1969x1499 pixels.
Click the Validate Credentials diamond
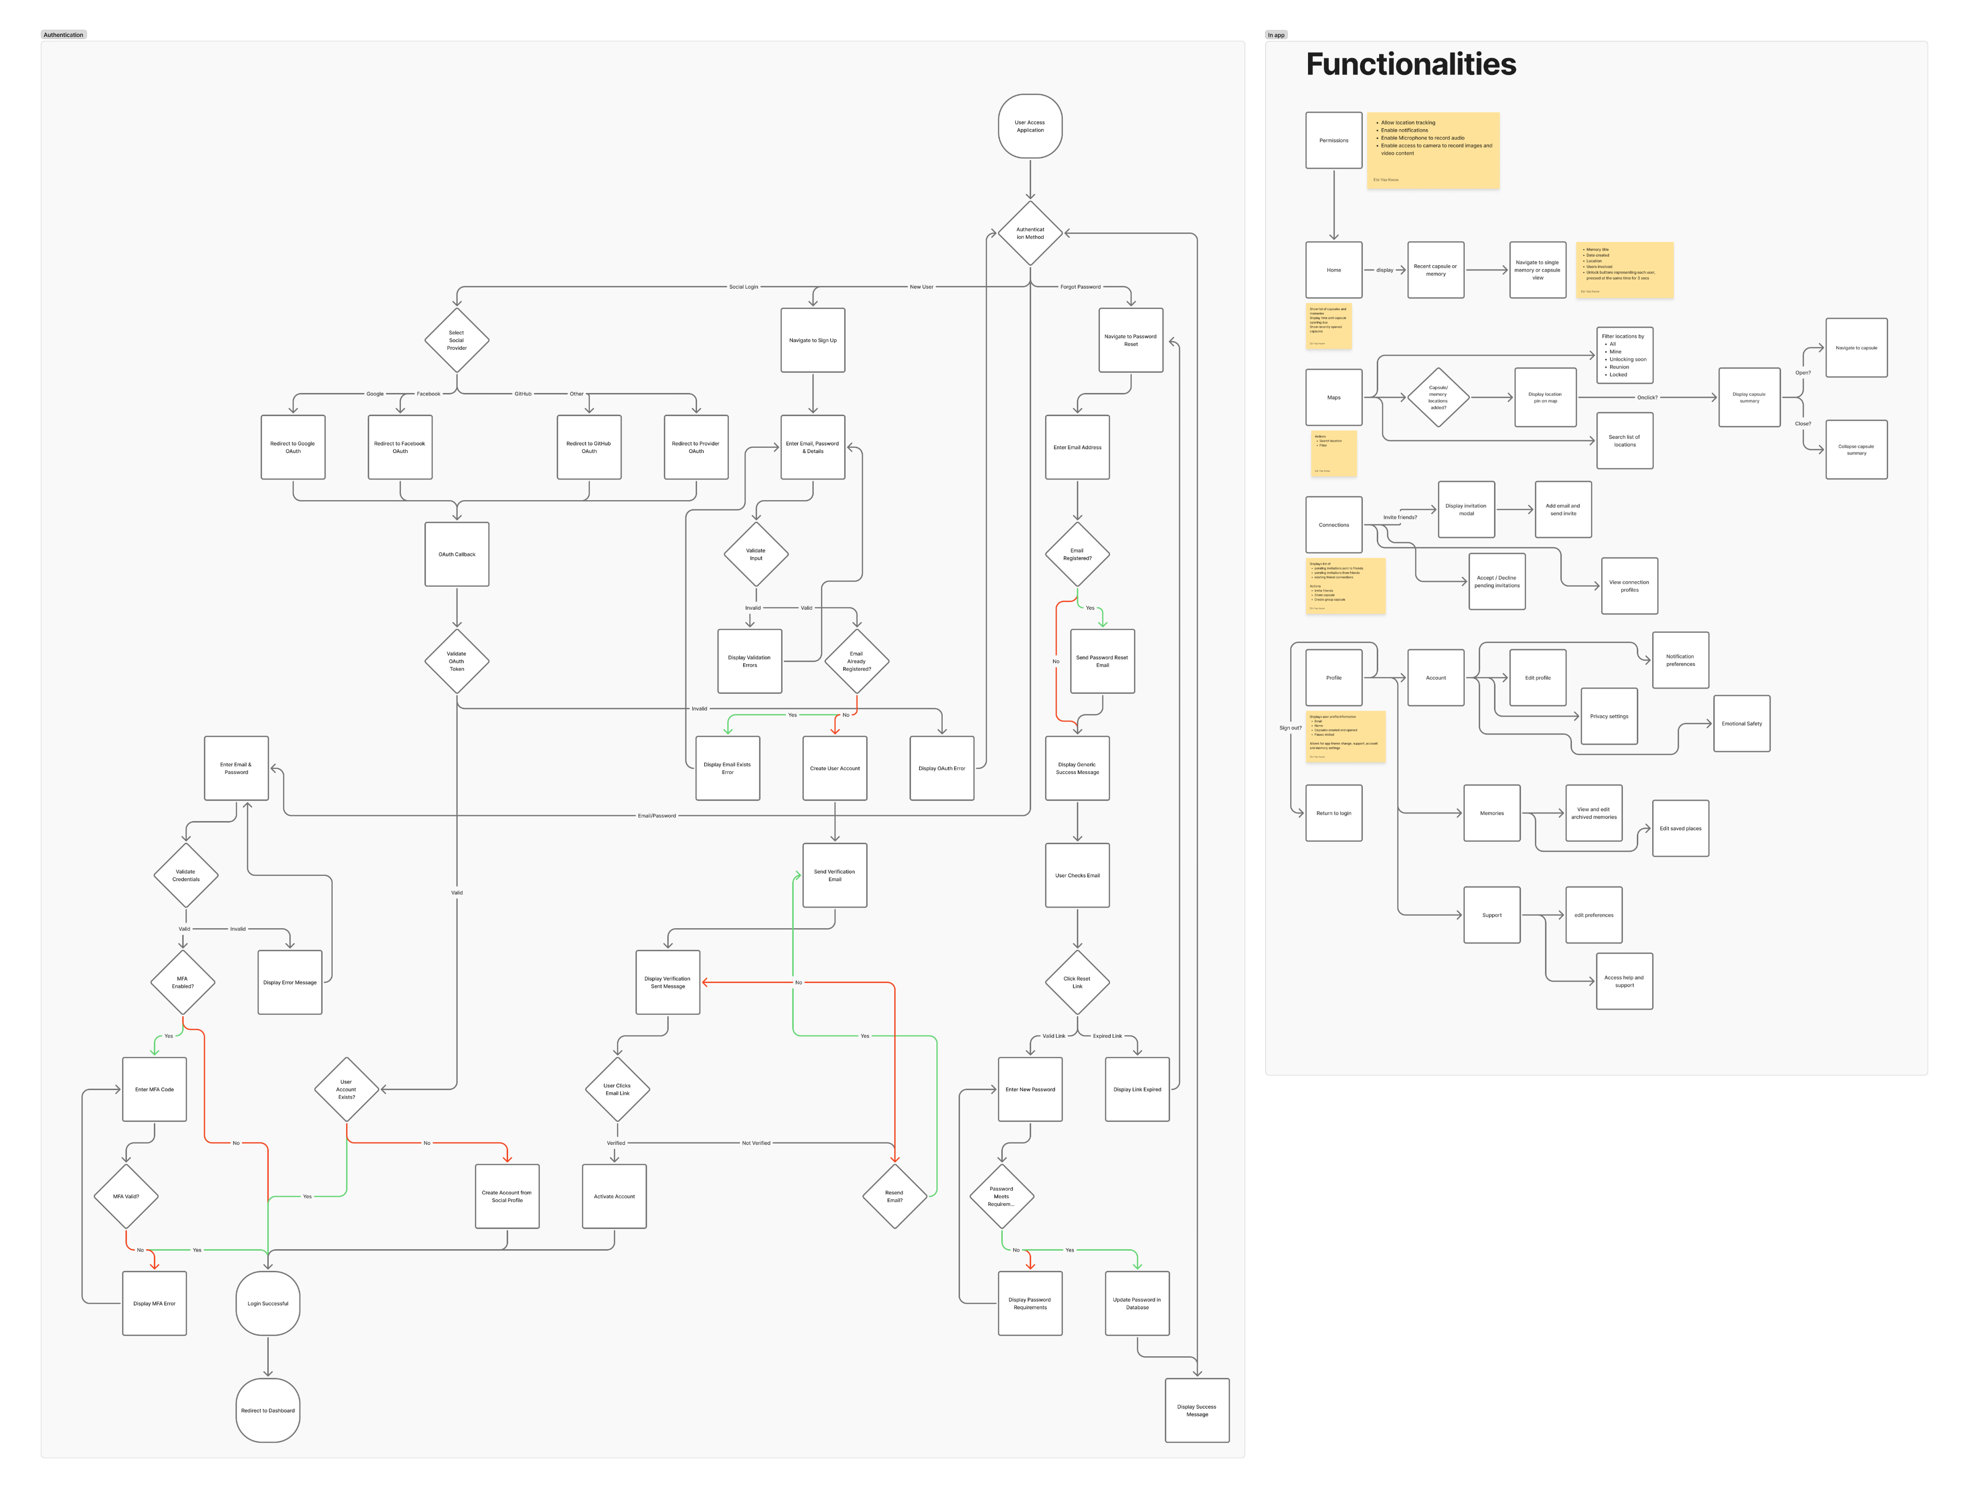click(x=186, y=875)
